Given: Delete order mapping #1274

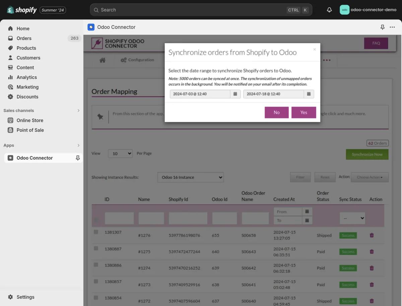Looking at the screenshot, I should point(372,268).
